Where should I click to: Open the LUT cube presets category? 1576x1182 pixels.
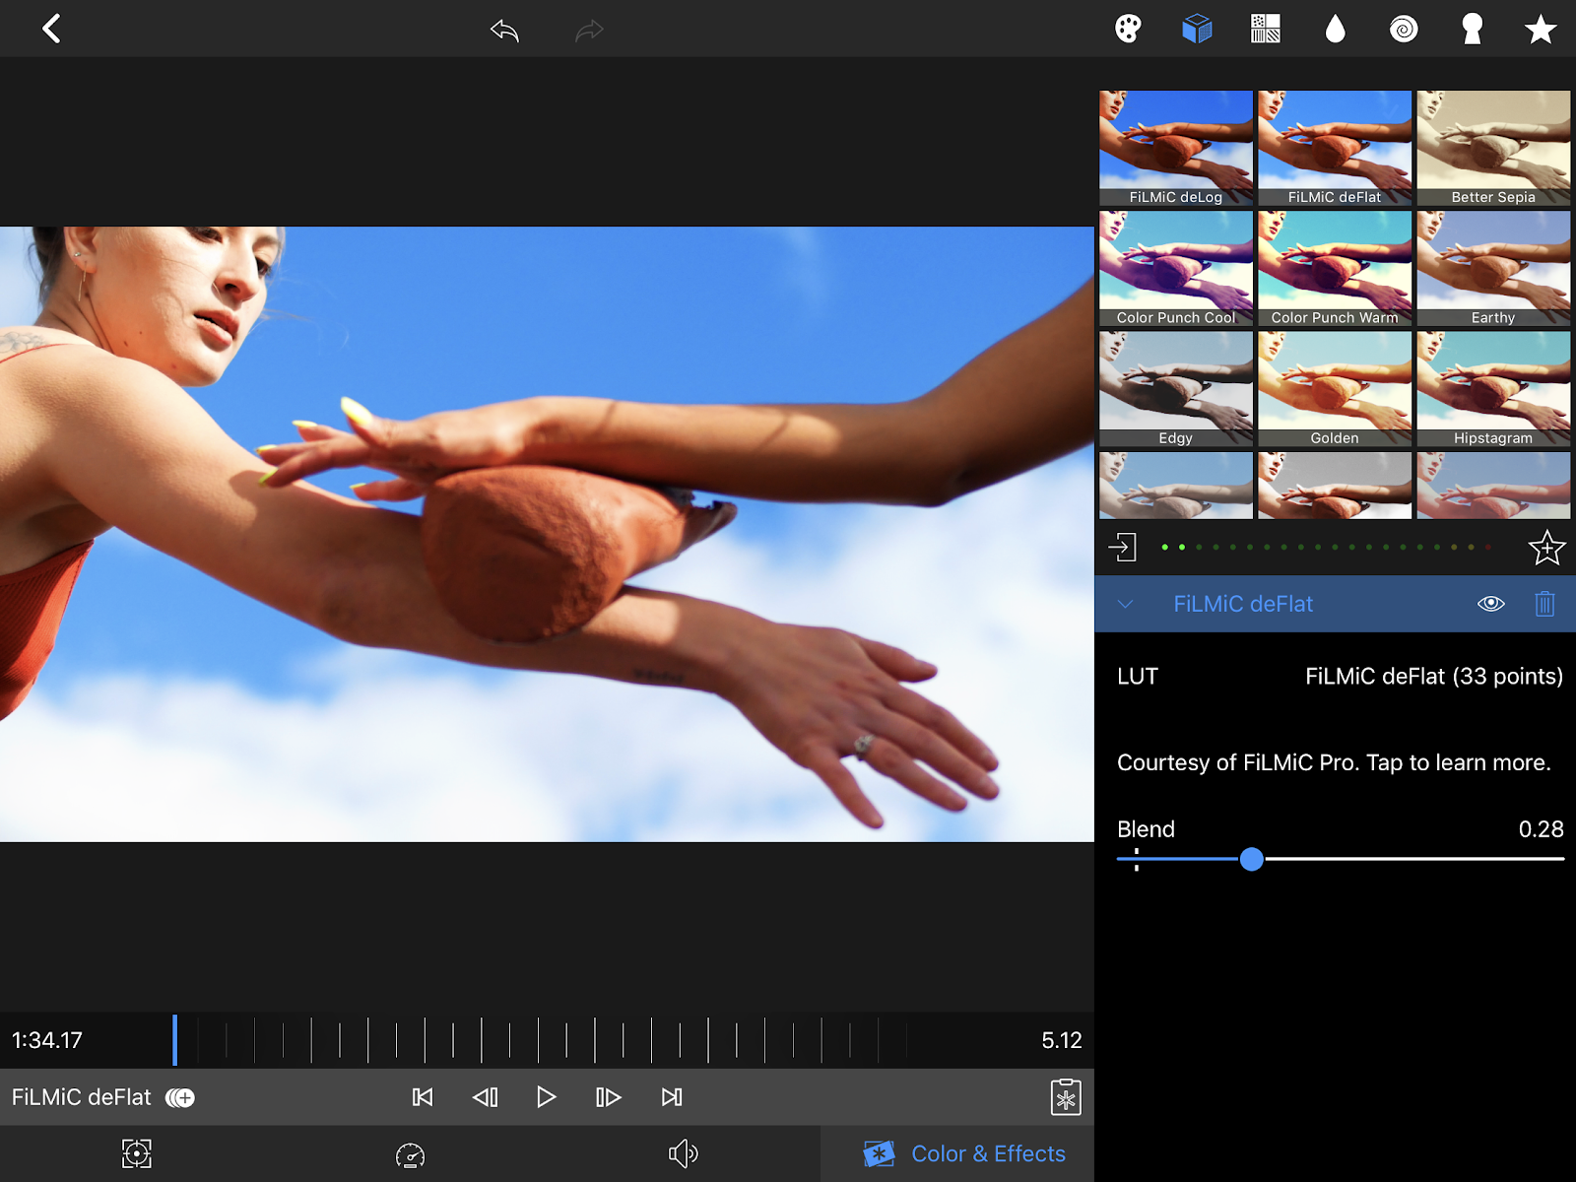tap(1197, 29)
